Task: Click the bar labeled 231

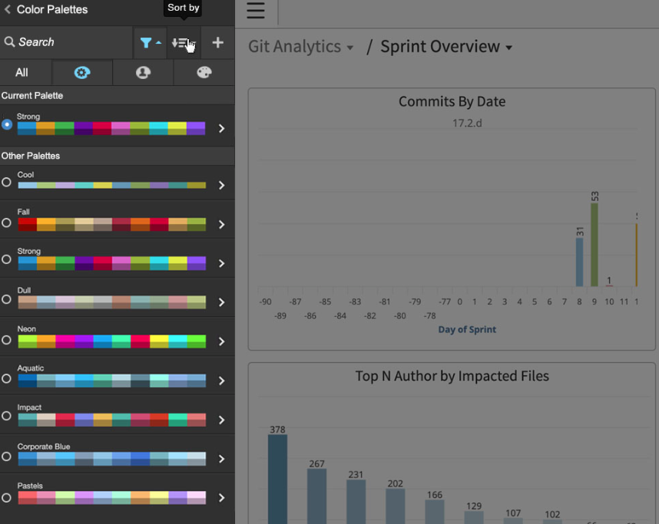Action: 356,502
